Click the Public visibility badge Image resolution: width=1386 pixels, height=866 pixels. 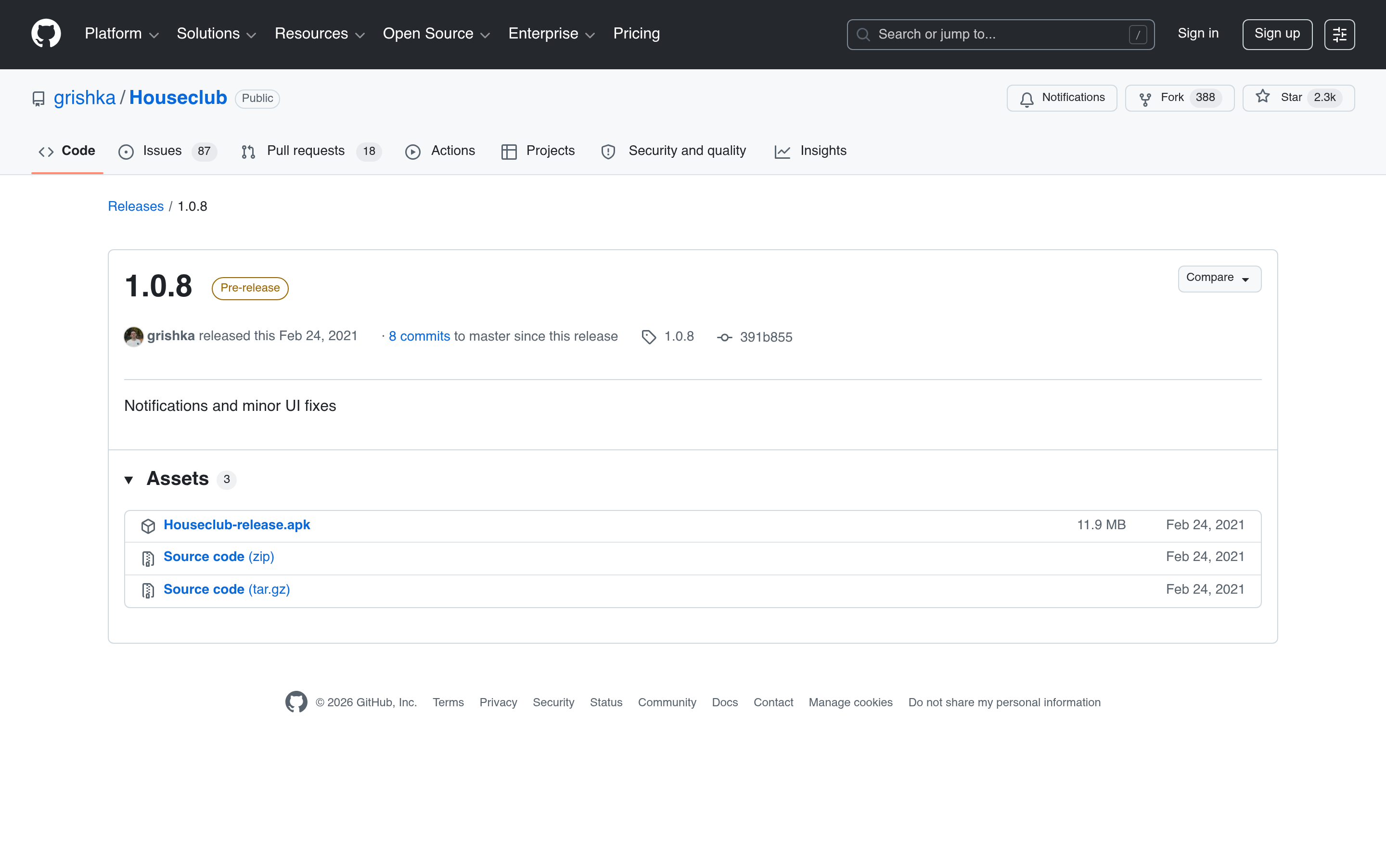pos(257,99)
